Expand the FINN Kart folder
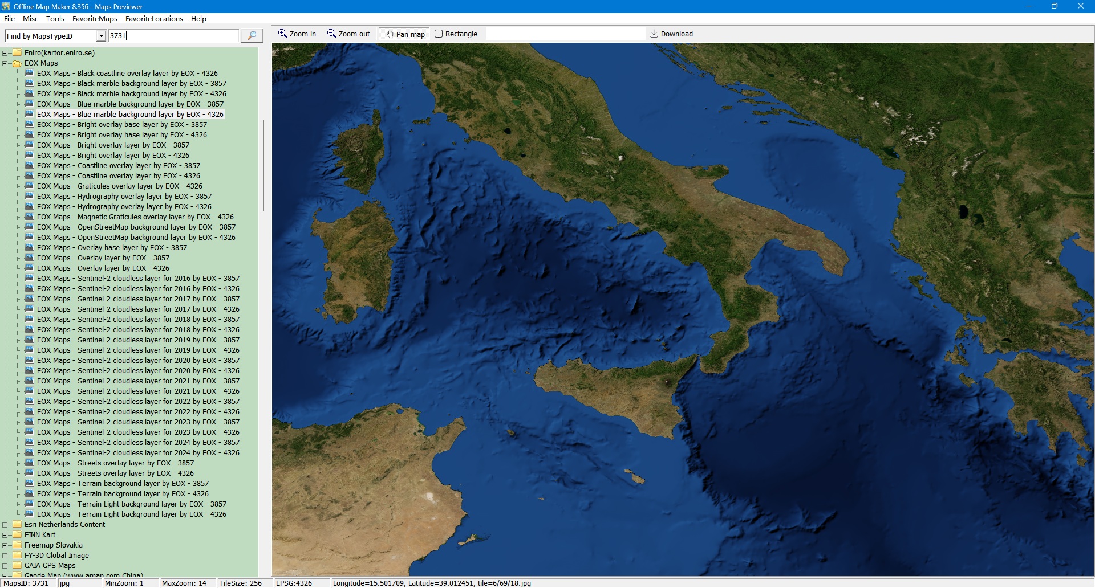Screen dimensions: 1095x588 click(x=5, y=535)
